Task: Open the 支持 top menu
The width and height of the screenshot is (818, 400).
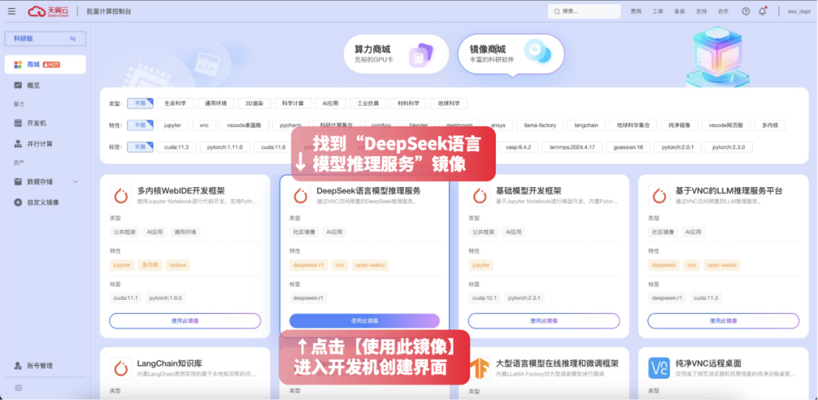Action: click(x=701, y=11)
